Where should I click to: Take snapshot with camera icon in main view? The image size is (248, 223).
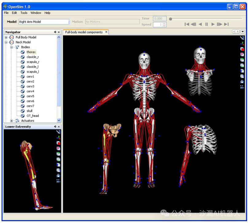coord(242,82)
